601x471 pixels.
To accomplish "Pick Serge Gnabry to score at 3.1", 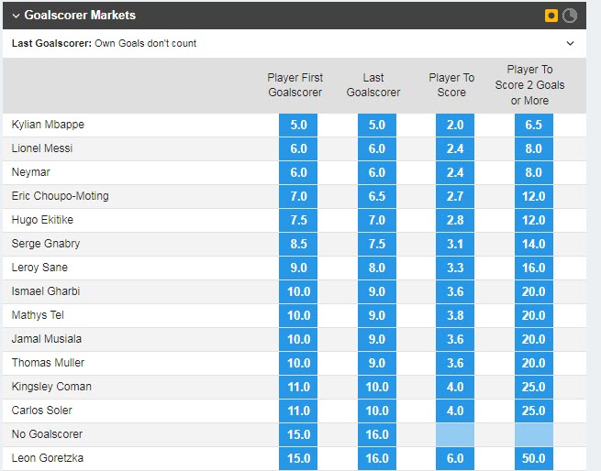I will click(455, 245).
